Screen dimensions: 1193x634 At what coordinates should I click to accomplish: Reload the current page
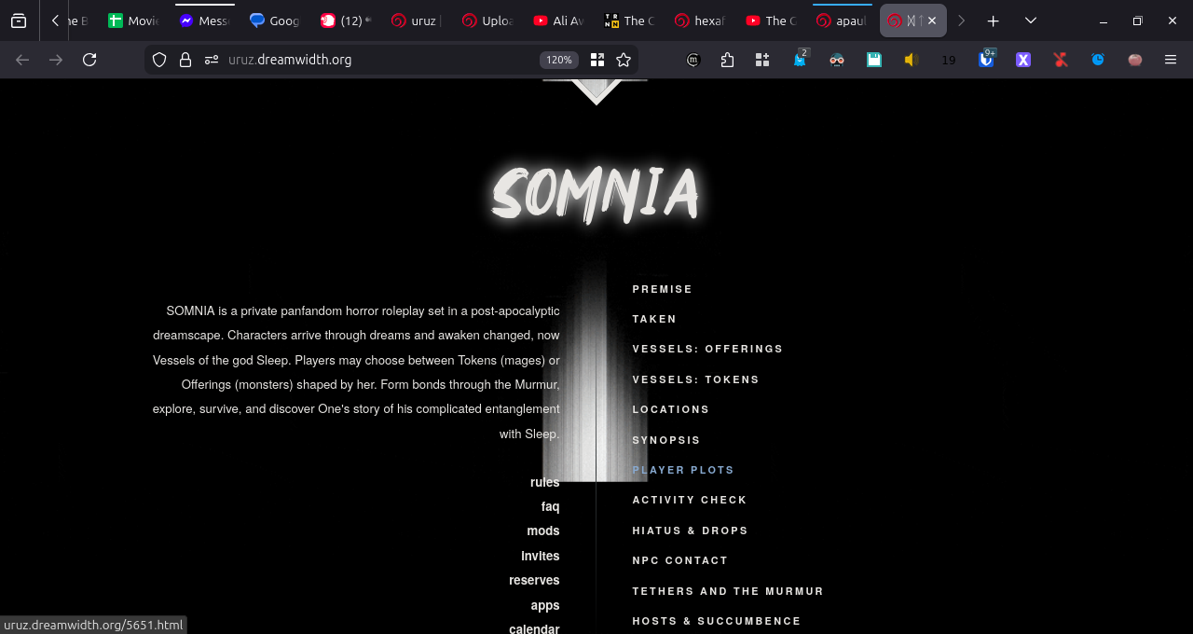89,60
